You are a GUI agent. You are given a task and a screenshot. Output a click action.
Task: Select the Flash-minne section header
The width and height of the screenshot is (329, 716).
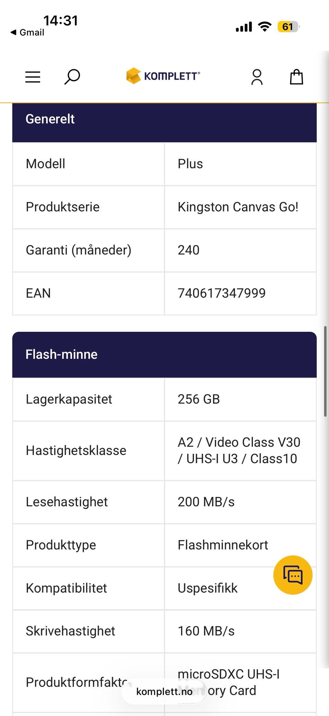[164, 355]
